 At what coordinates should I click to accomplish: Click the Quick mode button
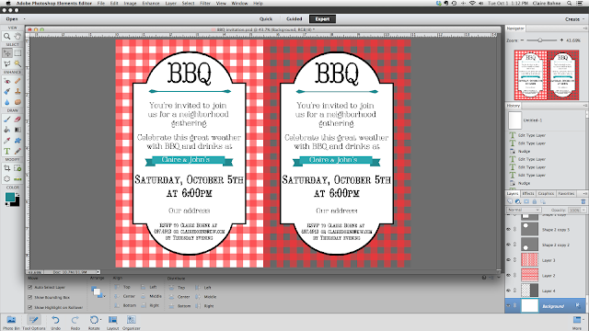266,18
